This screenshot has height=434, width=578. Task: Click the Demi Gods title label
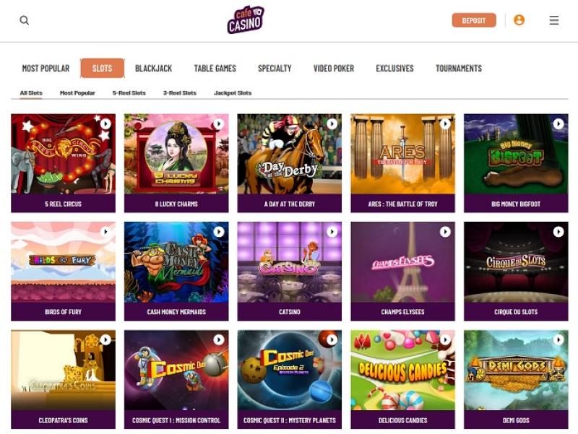click(516, 420)
